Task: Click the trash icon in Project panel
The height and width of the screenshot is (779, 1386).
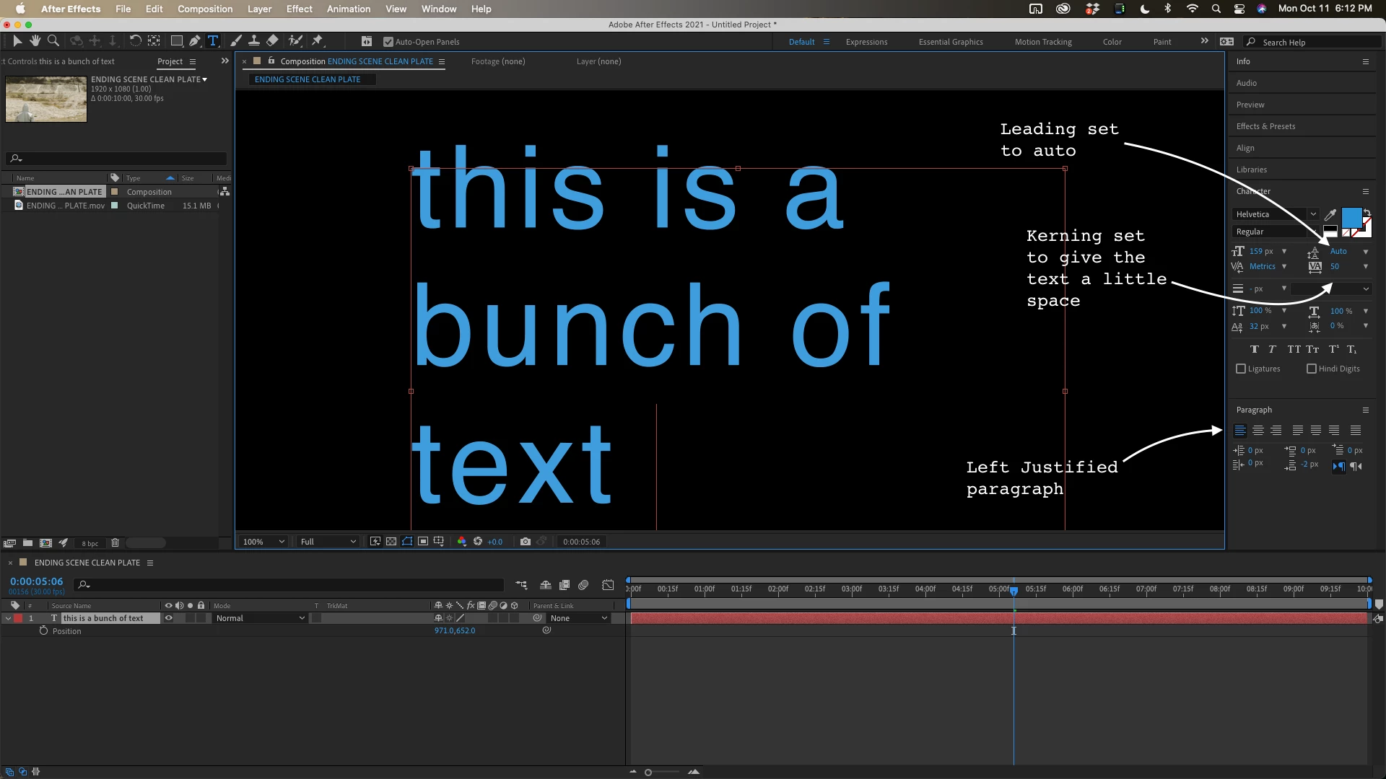Action: point(115,543)
